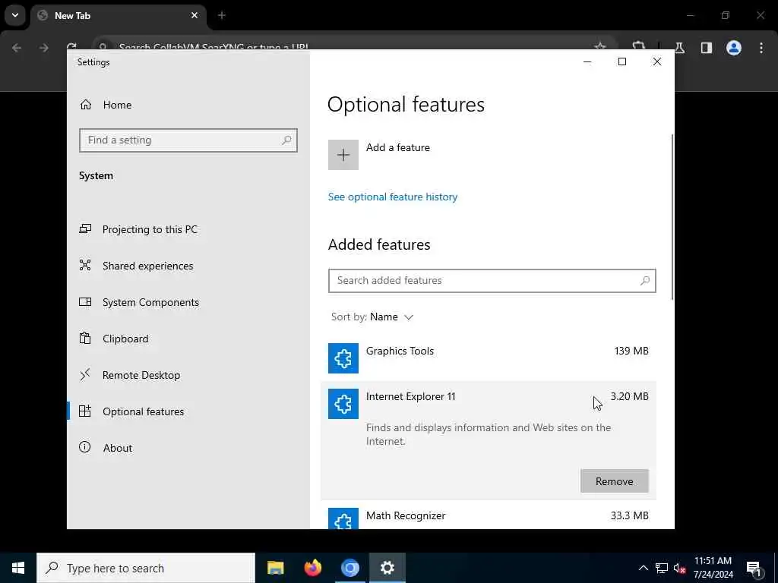Remove Internet Explorer 11 feature
Image resolution: width=778 pixels, height=583 pixels.
614,481
